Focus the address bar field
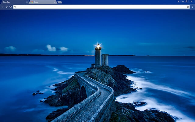 click(101, 7)
